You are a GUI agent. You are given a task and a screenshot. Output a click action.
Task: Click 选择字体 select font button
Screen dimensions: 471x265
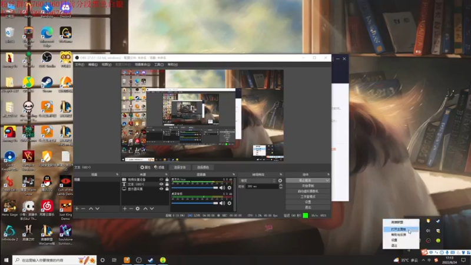click(x=180, y=167)
